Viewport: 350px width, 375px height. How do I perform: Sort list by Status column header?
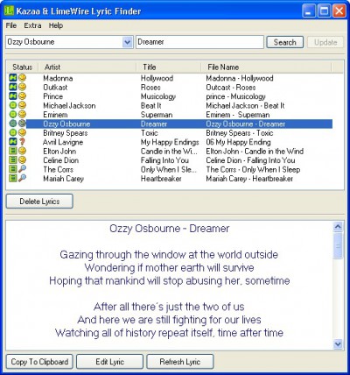pyautogui.click(x=23, y=67)
